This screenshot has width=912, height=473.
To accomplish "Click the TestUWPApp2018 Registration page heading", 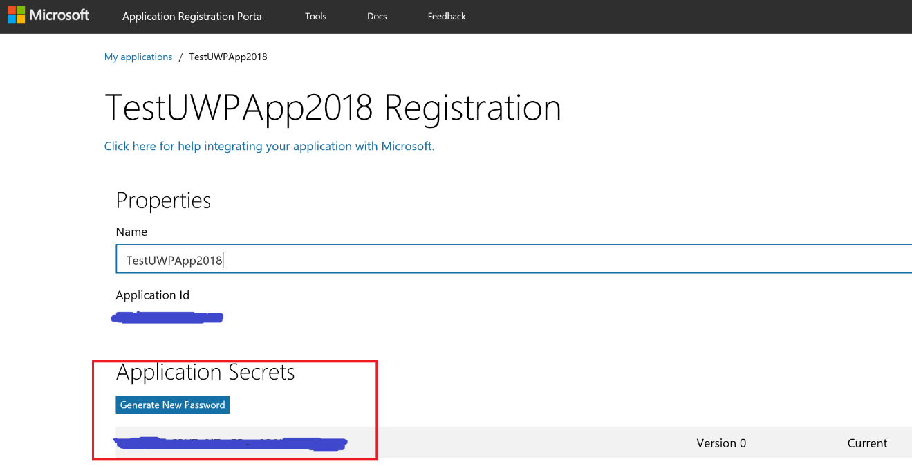I will 333,108.
